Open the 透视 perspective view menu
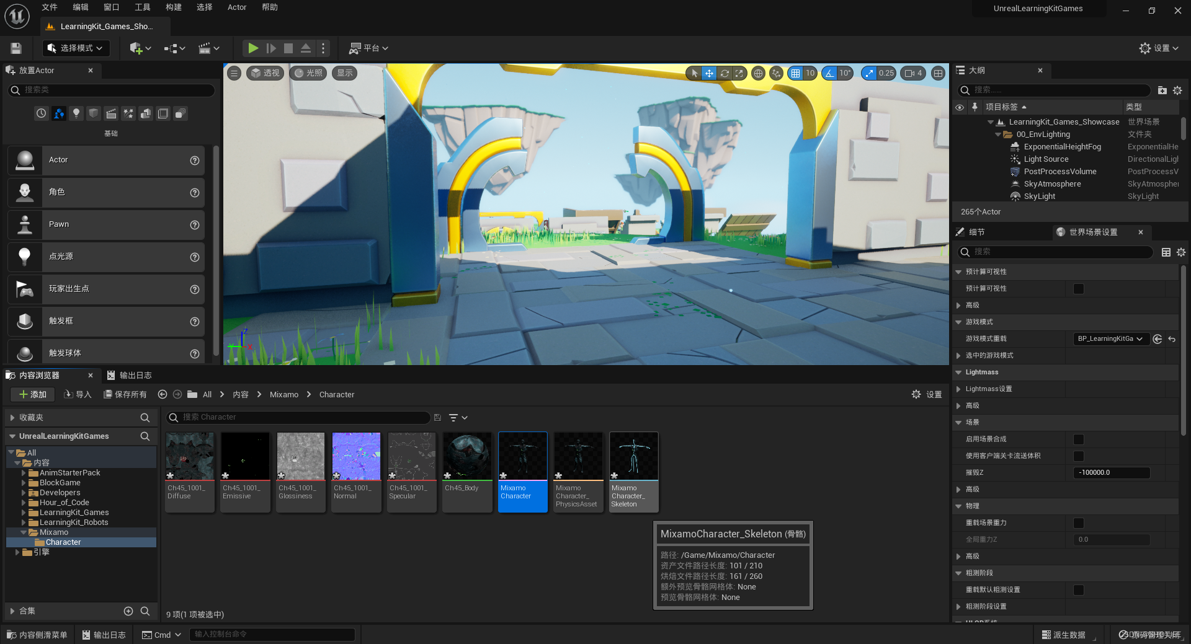The width and height of the screenshot is (1191, 644). point(265,73)
